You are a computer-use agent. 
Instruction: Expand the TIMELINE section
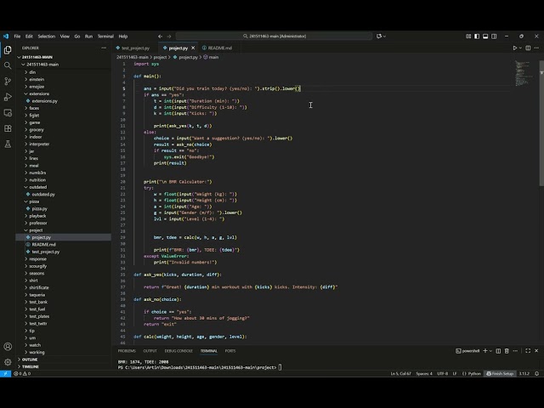pos(31,366)
